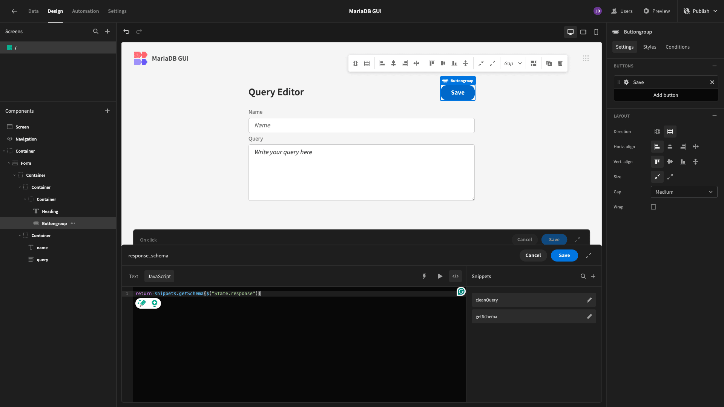The height and width of the screenshot is (407, 724).
Task: Click the redo arrow icon
Action: [139, 32]
